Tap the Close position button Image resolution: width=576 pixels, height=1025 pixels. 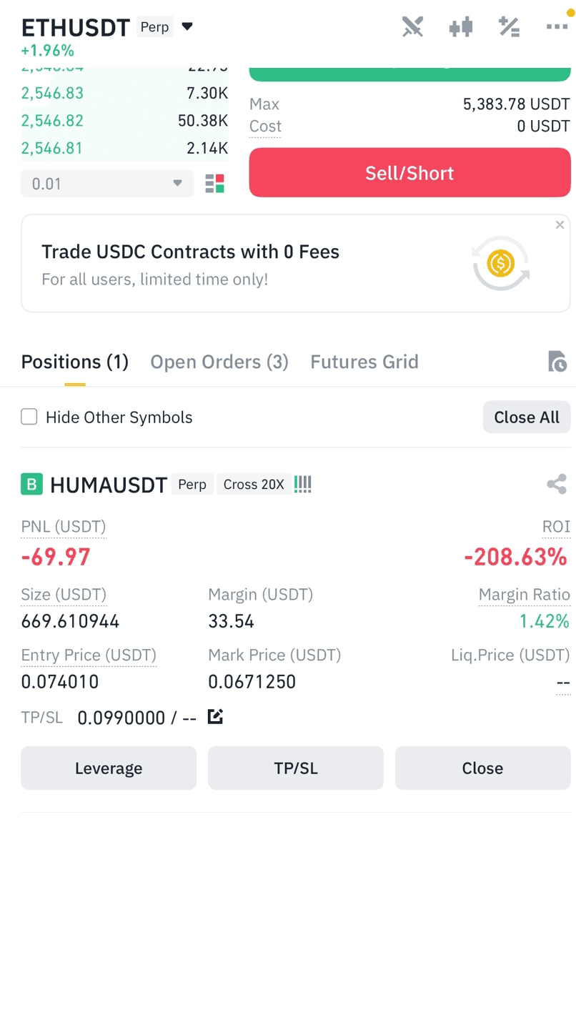pos(482,768)
